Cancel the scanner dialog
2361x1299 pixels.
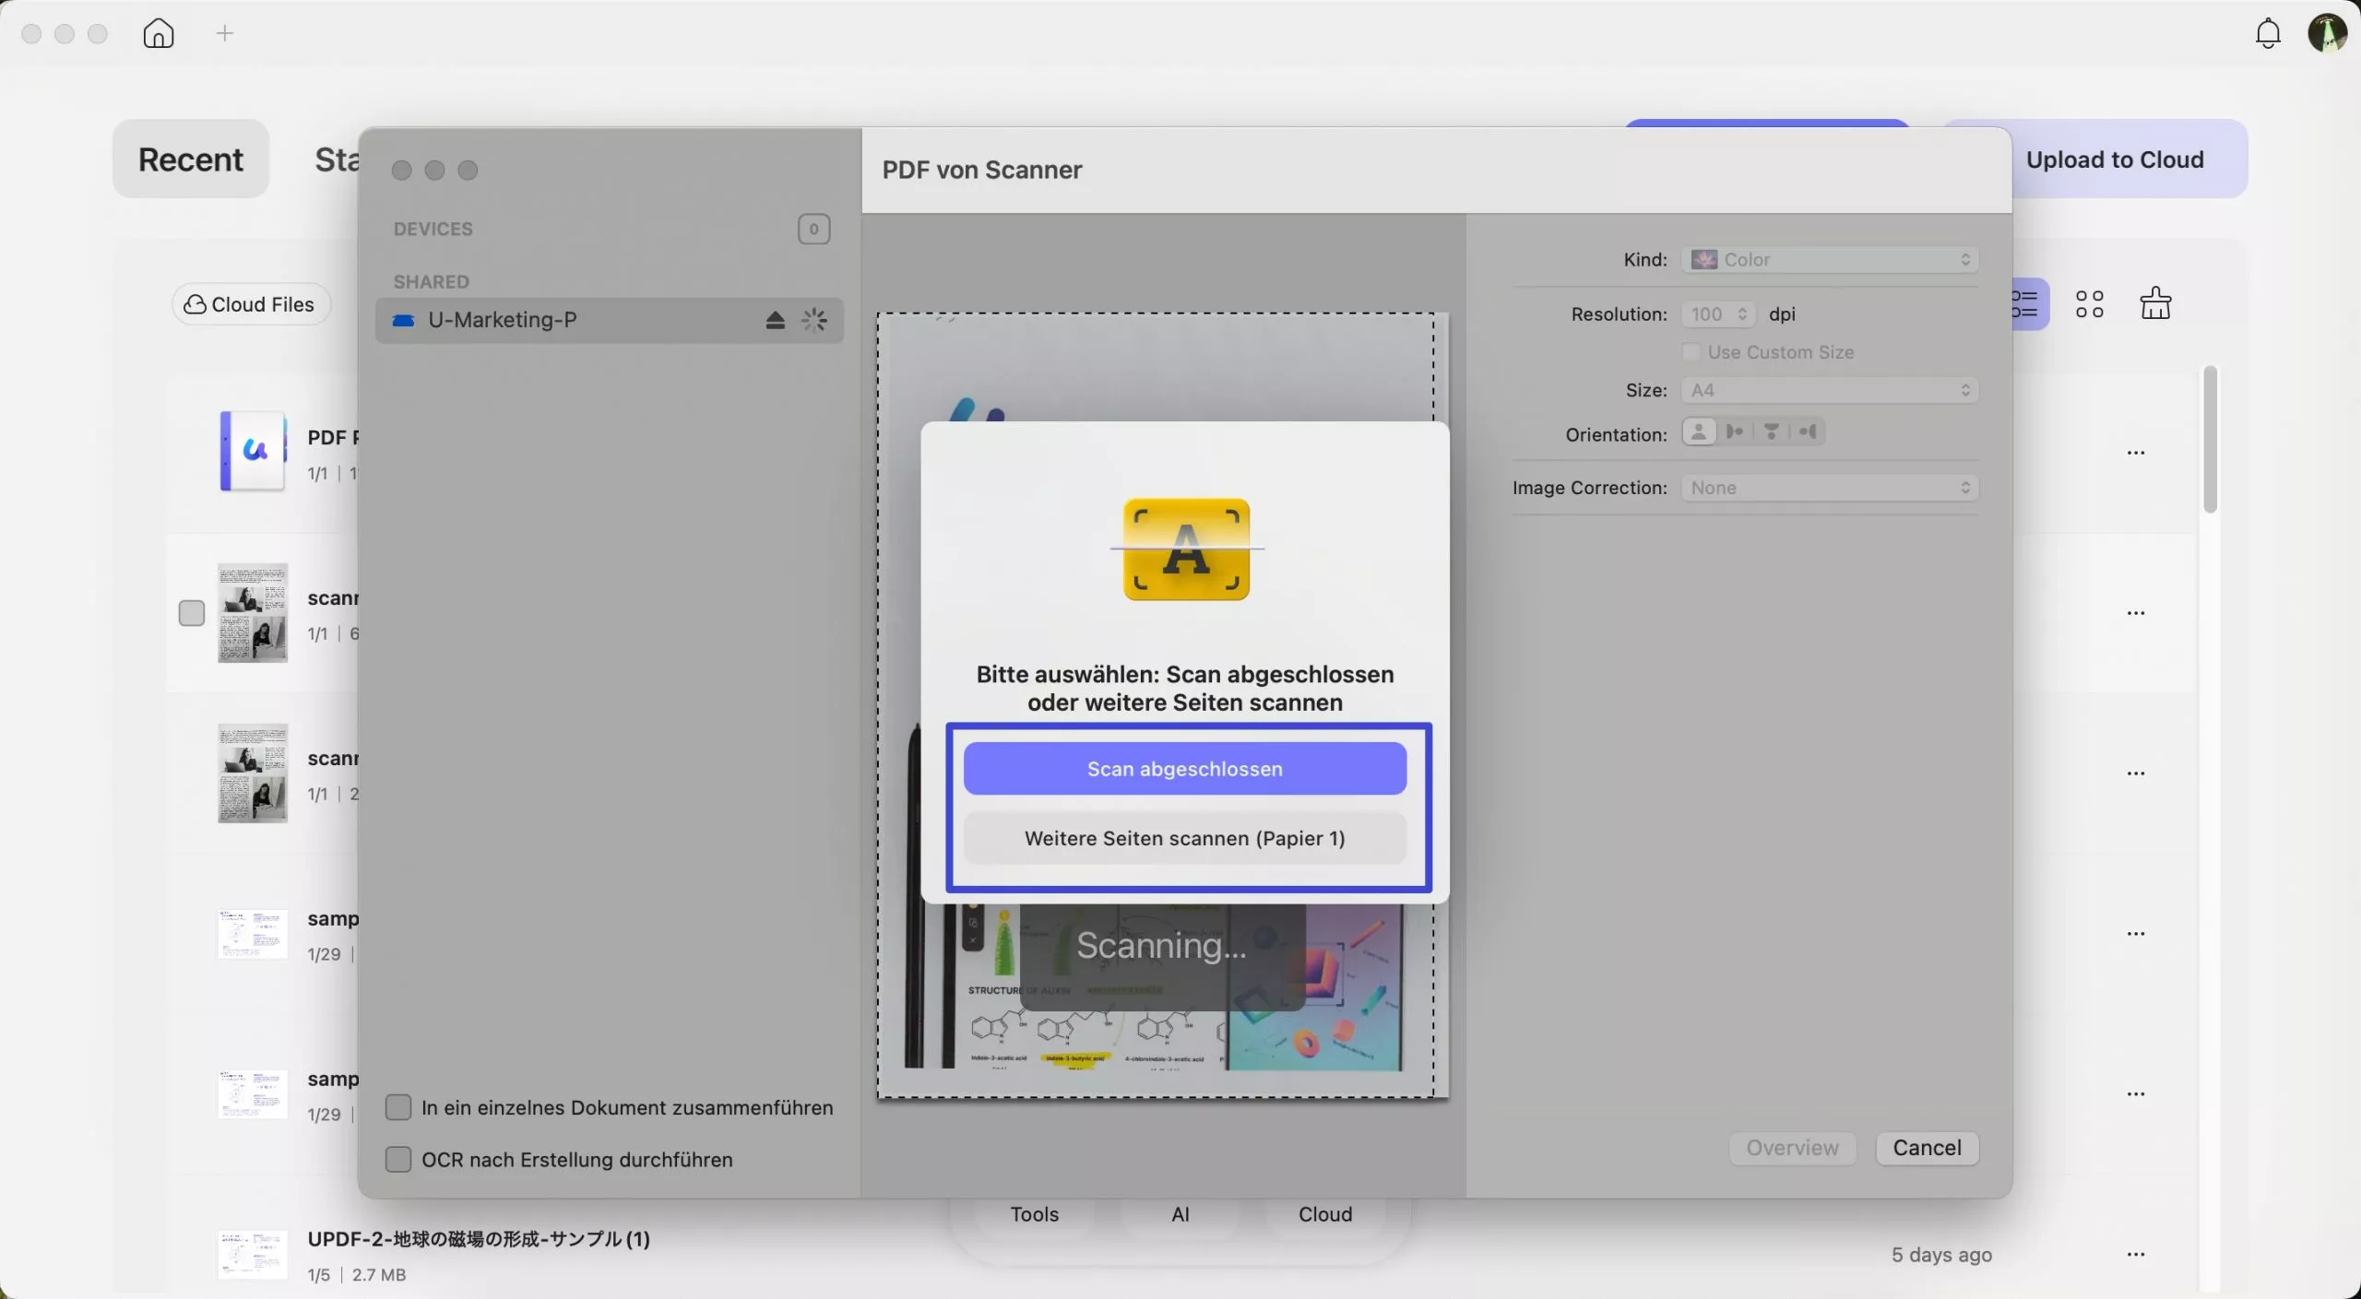click(x=1927, y=1148)
